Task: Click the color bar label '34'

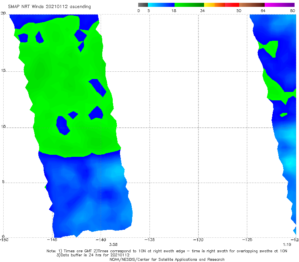Action: (202, 10)
